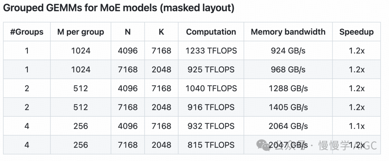Select the 1233 TFLOPS cell

211,51
